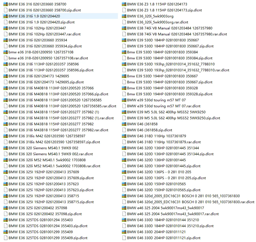
Task: Click archive icon of BMW E46 320D 150HP 0281010565
Action: click(x=124, y=184)
